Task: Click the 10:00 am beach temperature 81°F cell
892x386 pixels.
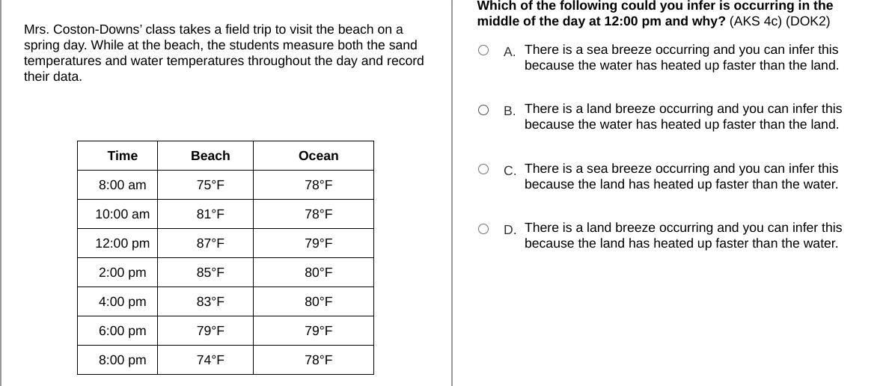Action: (205, 214)
